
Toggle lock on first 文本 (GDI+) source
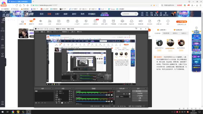coord(72,91)
